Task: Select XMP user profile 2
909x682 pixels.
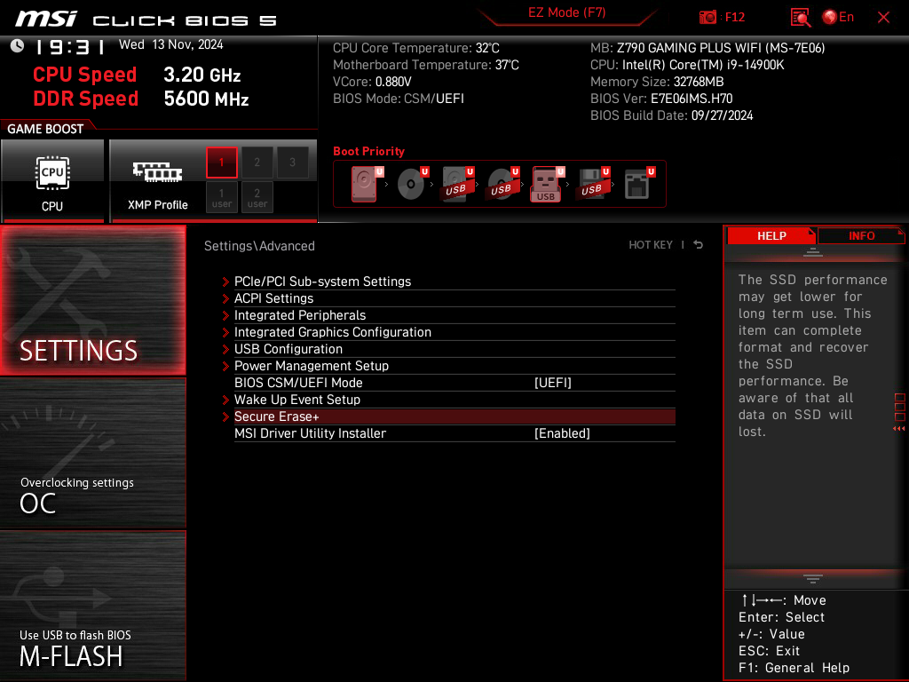Action: [x=257, y=197]
